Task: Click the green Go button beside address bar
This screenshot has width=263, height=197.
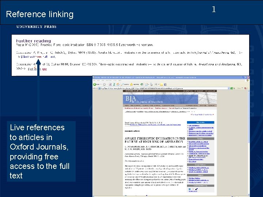Action: click(233, 88)
